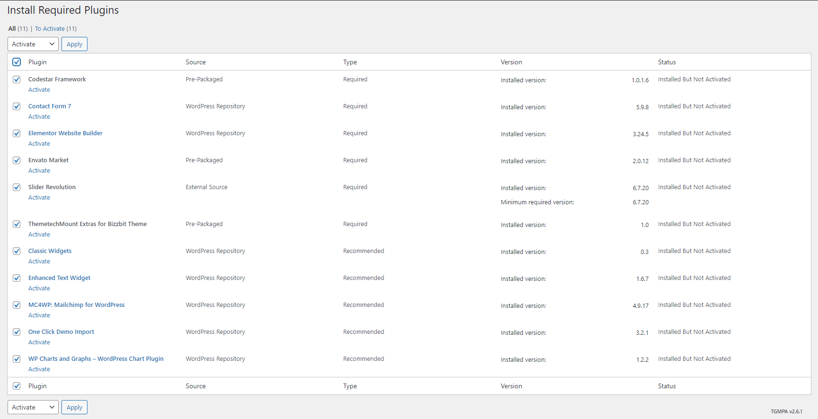Click version number 3.24.5 for Elementor
This screenshot has height=419, width=818.
coord(641,134)
